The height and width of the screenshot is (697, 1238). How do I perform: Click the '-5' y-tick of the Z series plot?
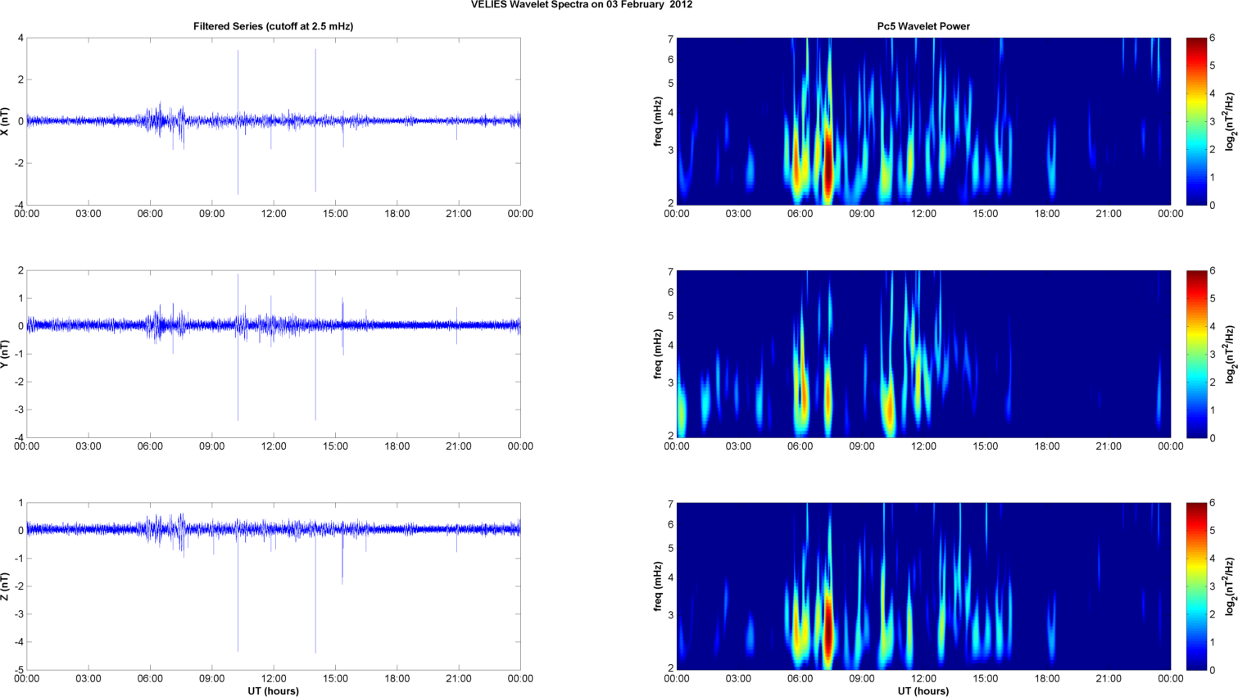click(x=18, y=670)
